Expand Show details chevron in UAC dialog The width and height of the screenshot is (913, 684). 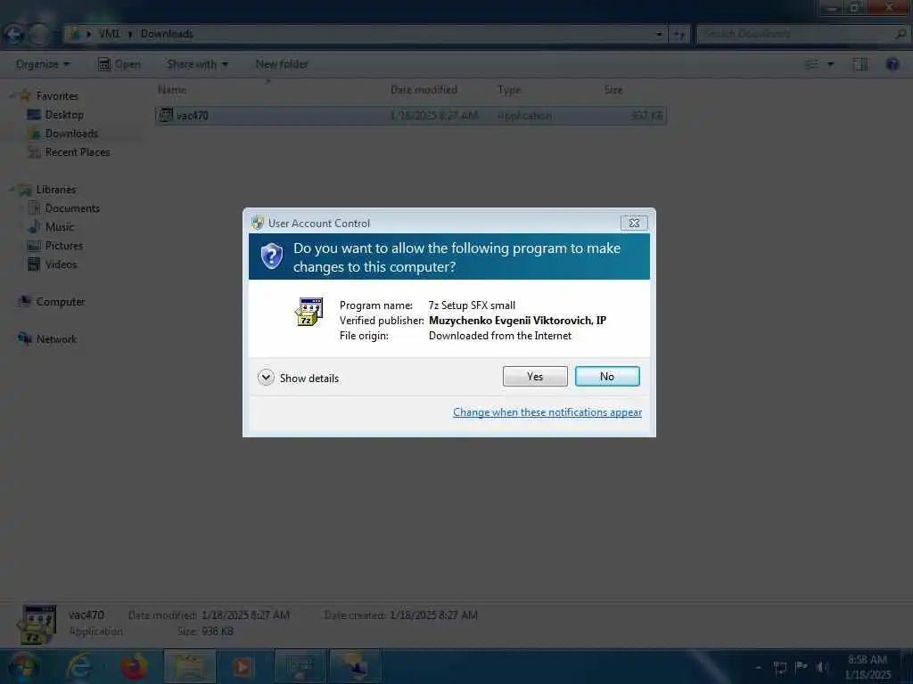click(x=266, y=378)
